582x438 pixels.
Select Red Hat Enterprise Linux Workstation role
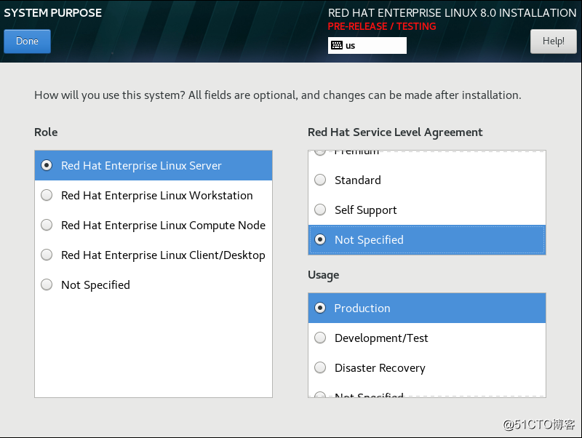point(154,195)
